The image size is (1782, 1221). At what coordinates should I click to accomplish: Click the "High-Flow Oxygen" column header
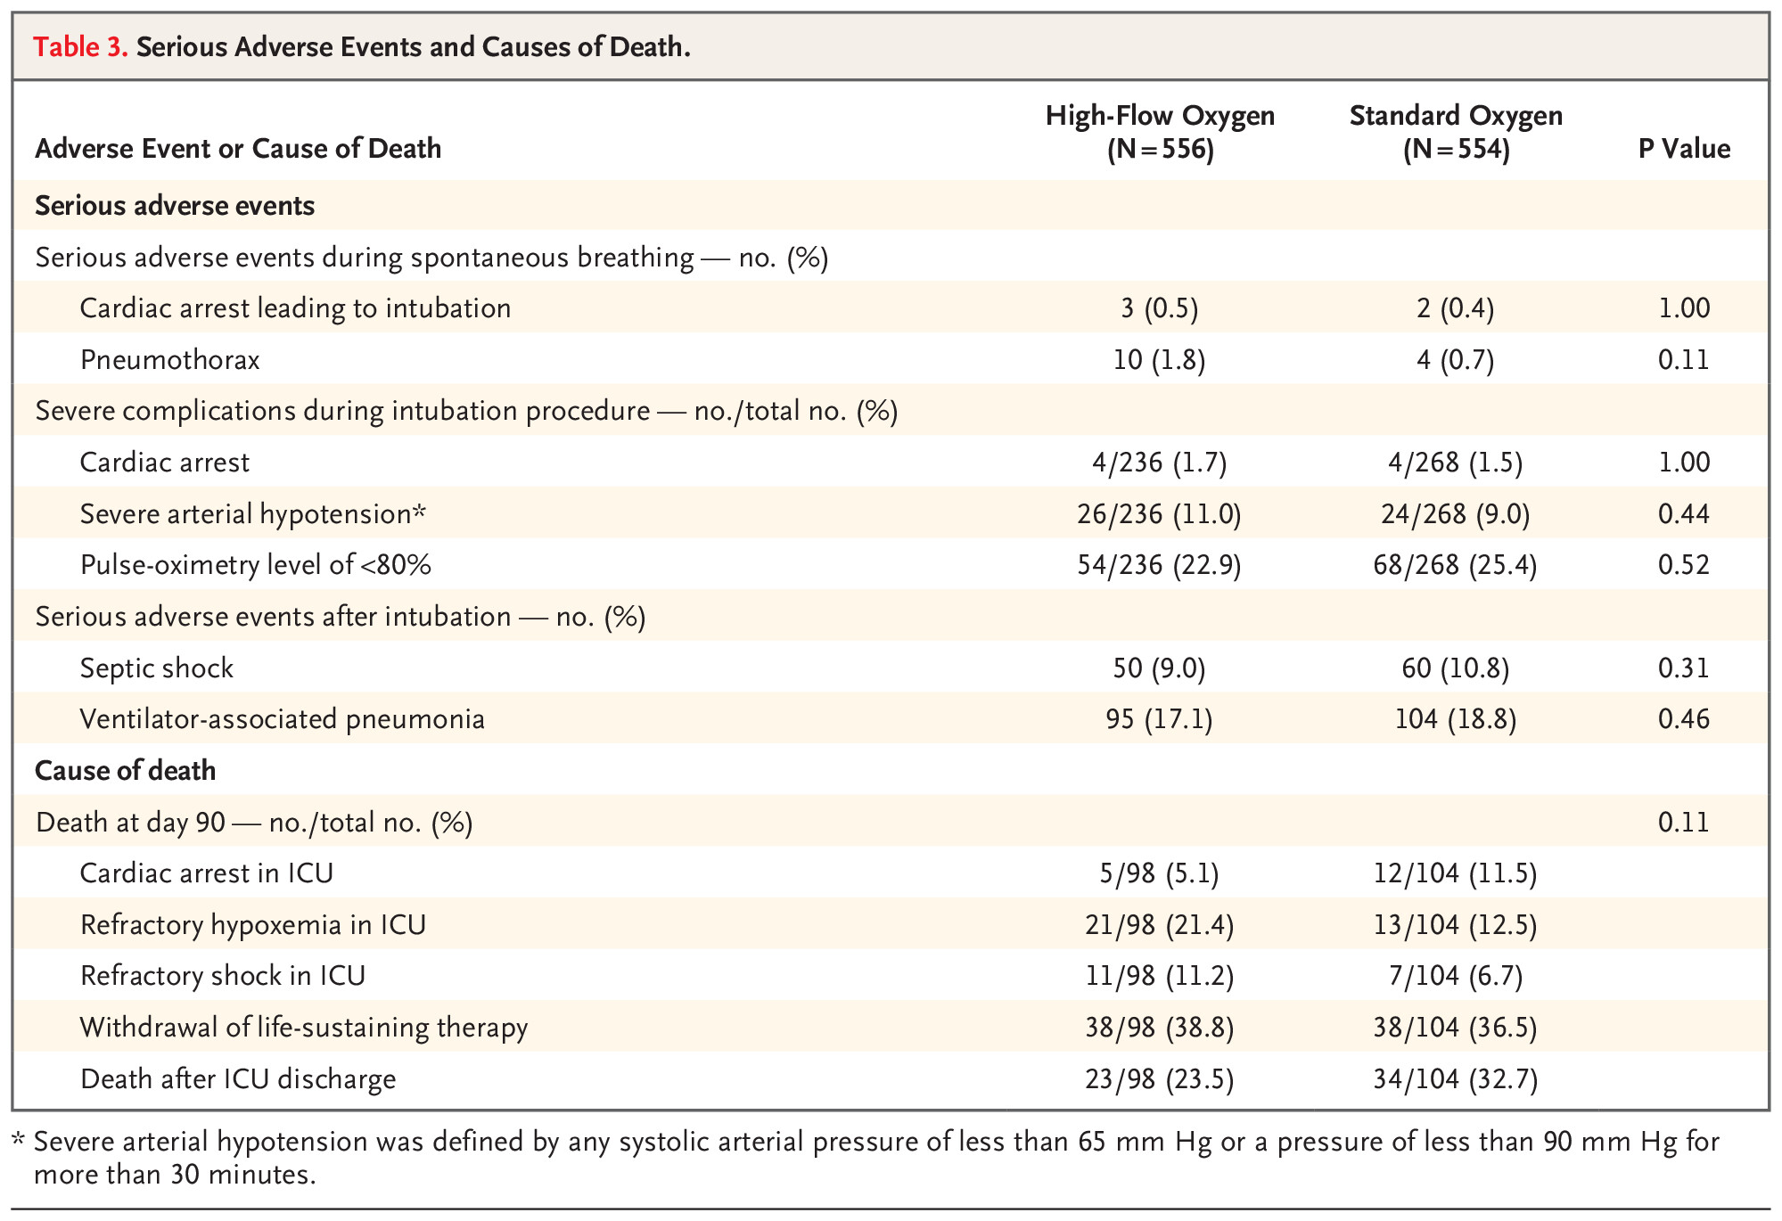(1160, 116)
